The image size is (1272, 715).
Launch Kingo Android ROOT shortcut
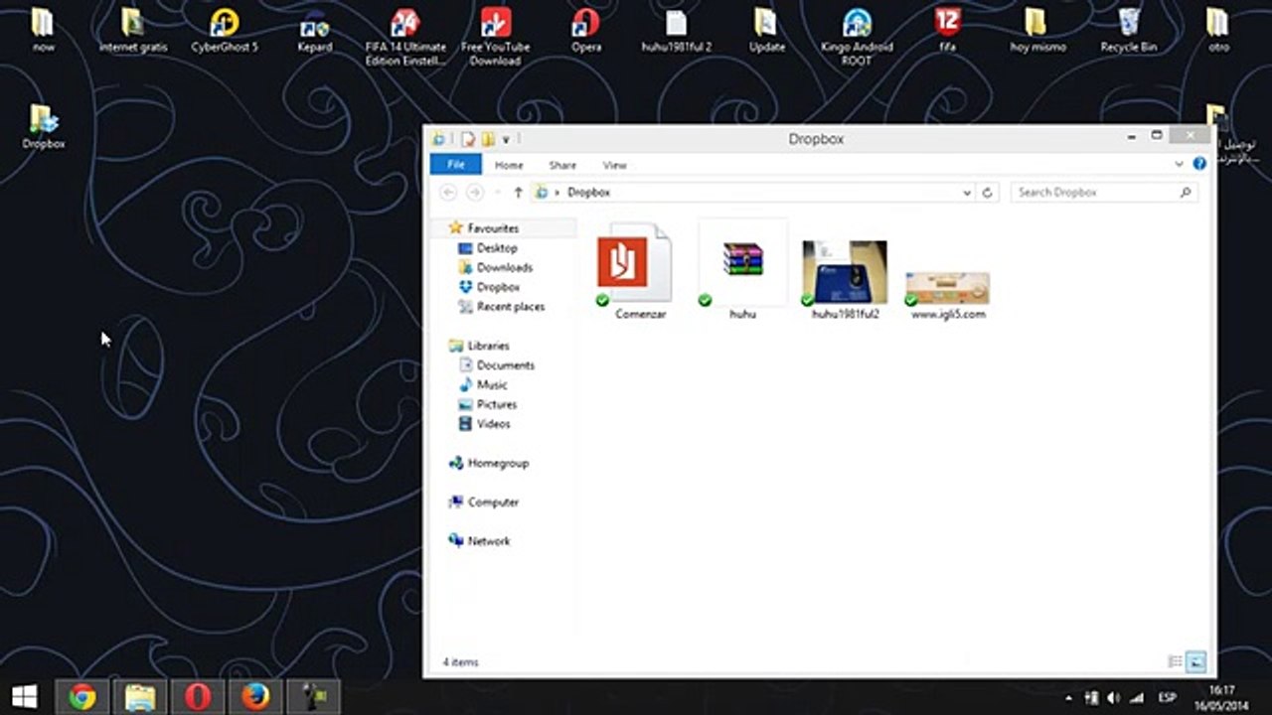[x=857, y=37]
